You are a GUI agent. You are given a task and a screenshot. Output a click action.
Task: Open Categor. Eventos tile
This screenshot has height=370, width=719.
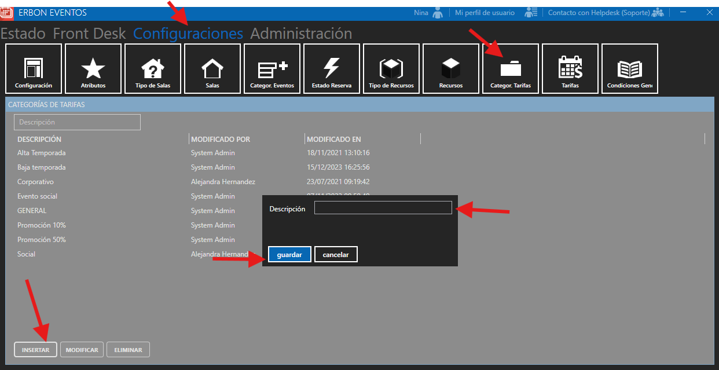[272, 68]
